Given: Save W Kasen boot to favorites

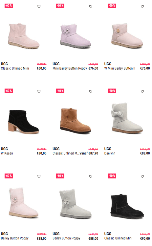Looking at the screenshot, I should [39, 91].
